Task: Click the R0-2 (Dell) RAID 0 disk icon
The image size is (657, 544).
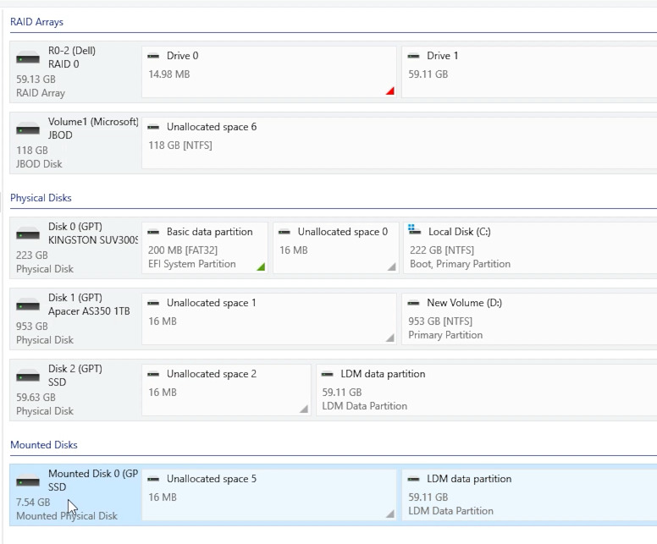Action: 28,58
